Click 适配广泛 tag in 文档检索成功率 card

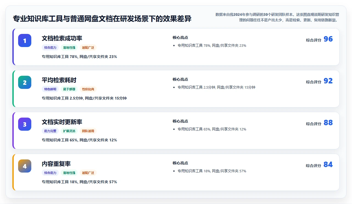[88, 48]
